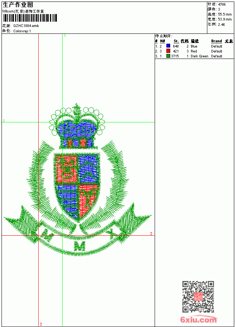Click the blue thread color swatch
The height and width of the screenshot is (327, 235).
[x=168, y=46]
